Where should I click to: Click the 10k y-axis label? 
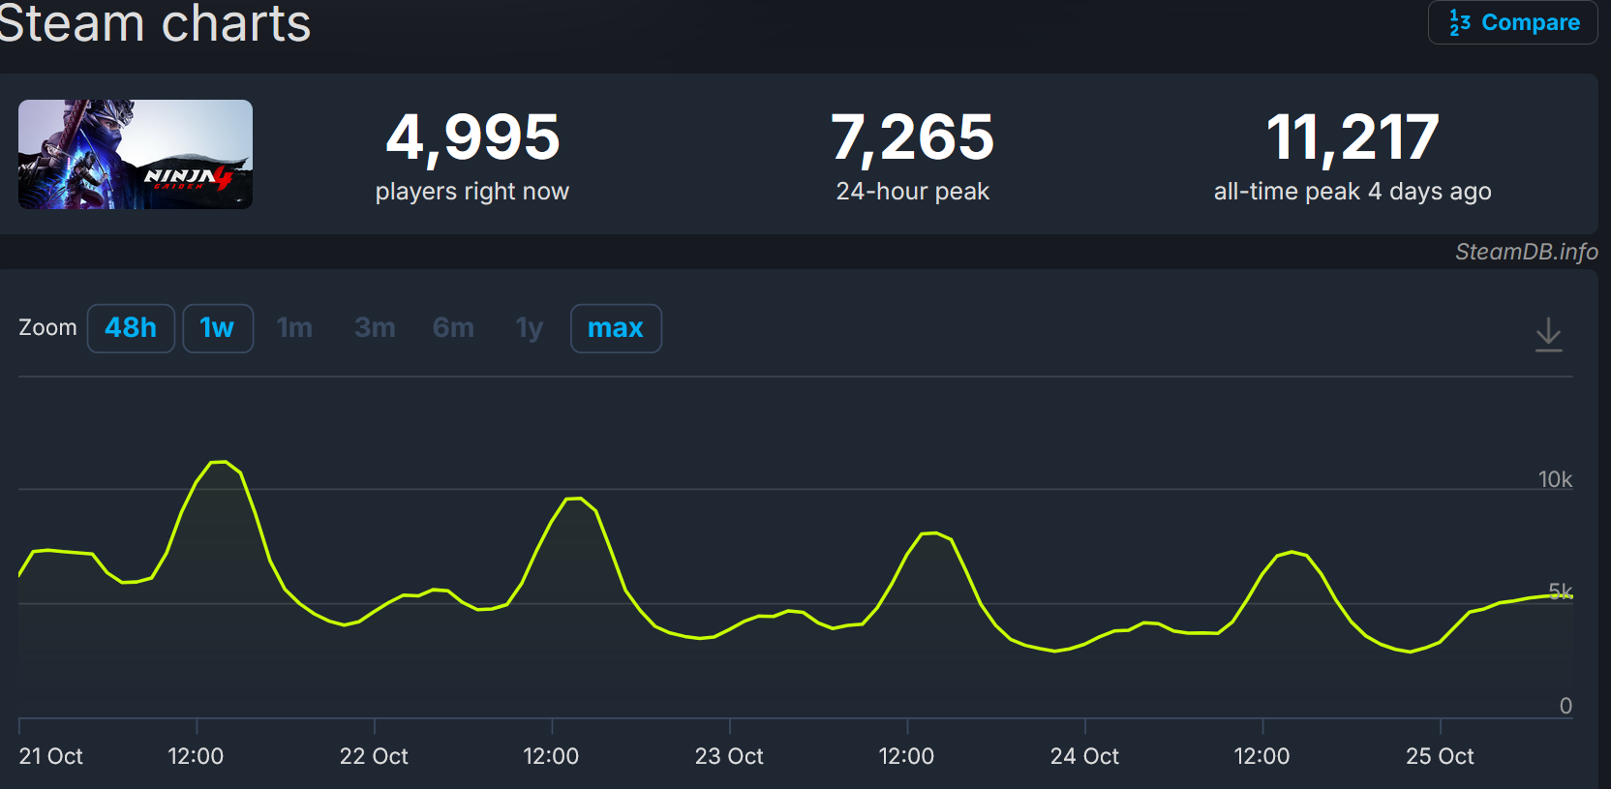coord(1555,479)
